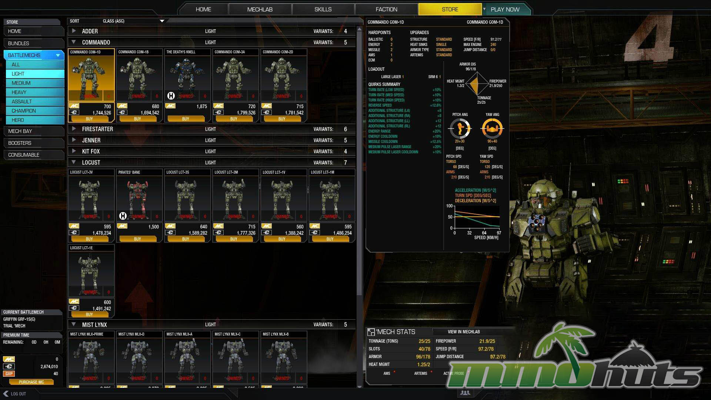
Task: Click the Hero badge on The Death's Knell
Action: tap(171, 96)
